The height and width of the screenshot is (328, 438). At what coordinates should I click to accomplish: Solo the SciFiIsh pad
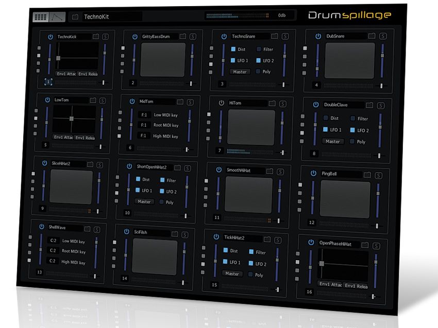click(x=184, y=234)
